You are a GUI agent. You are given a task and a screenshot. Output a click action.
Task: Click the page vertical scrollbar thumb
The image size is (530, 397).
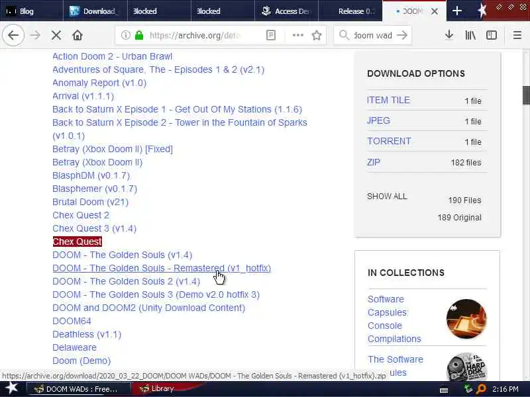[526, 95]
